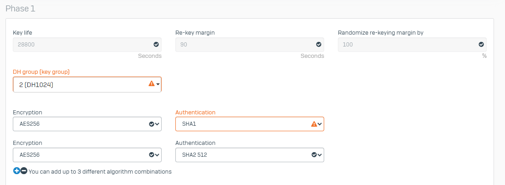Click the checkmark icon in first AES256 dropdown
Viewport: 505px width, 185px height.
click(x=152, y=124)
